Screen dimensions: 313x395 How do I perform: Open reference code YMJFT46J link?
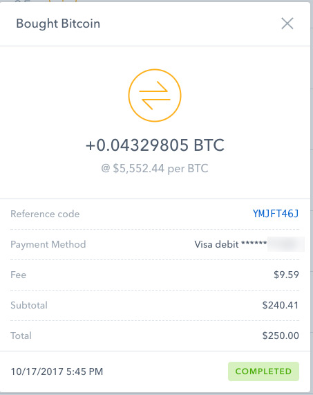276,214
